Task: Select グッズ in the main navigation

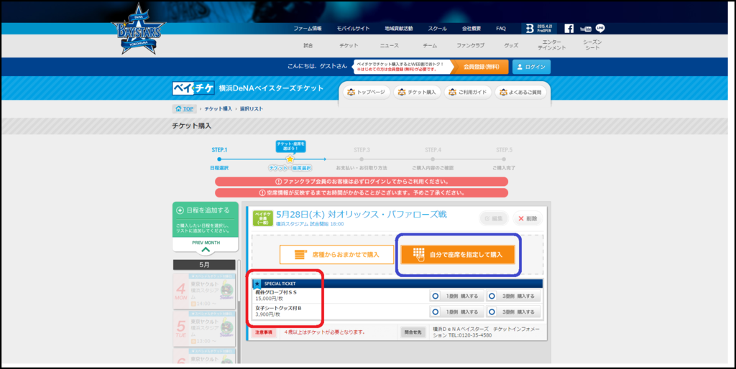Action: coord(511,45)
